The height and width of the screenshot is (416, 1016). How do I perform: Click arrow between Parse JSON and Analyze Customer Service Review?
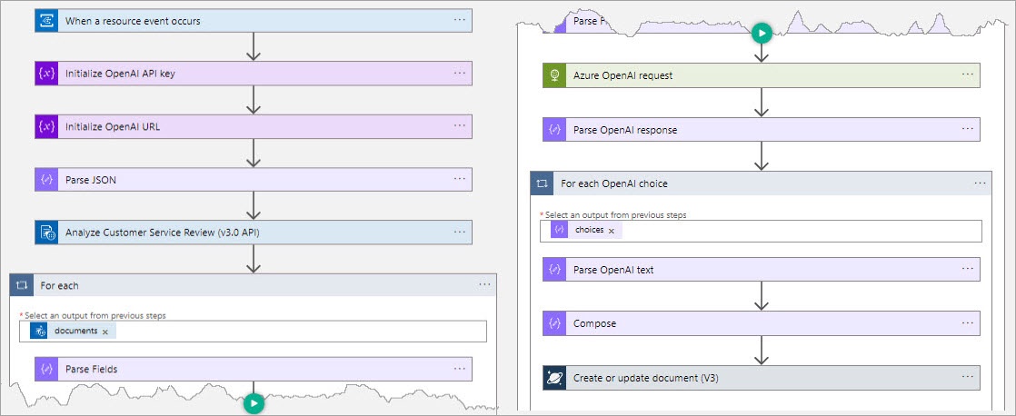[254, 207]
